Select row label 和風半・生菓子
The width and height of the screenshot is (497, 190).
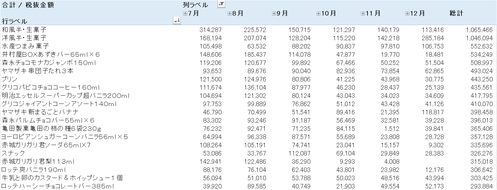coord(24,30)
